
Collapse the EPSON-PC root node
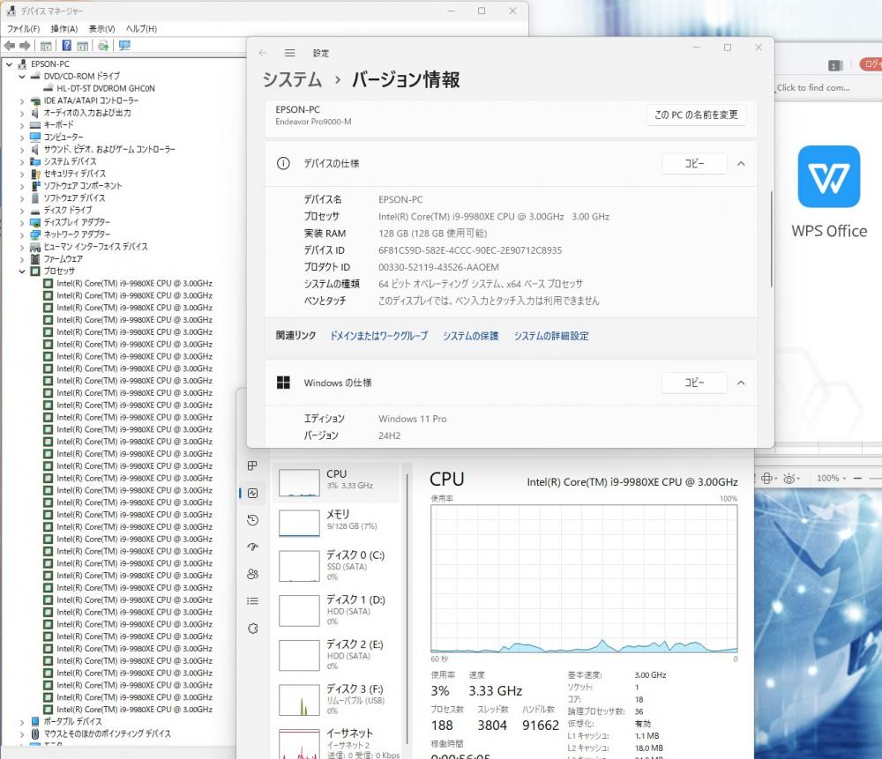[x=9, y=64]
